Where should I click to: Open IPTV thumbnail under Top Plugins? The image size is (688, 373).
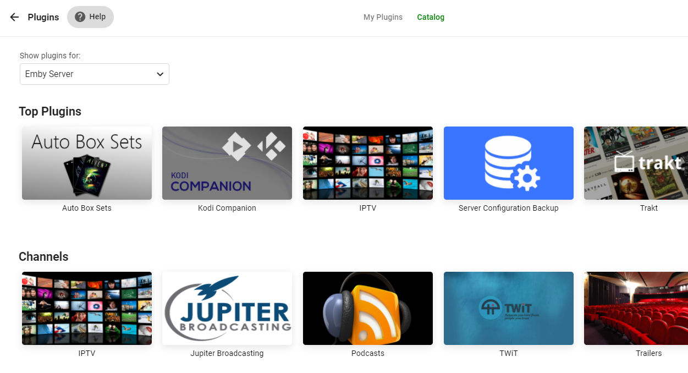coord(368,163)
